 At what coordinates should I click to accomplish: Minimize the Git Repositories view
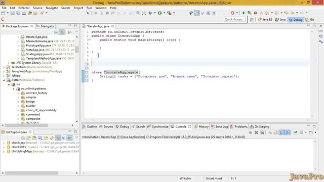pos(70,131)
